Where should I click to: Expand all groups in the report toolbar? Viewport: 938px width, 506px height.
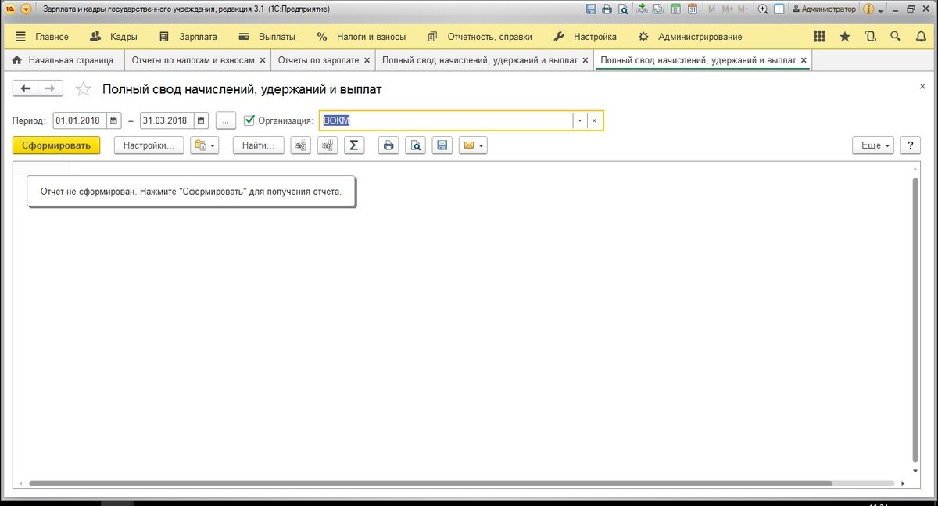click(x=328, y=145)
